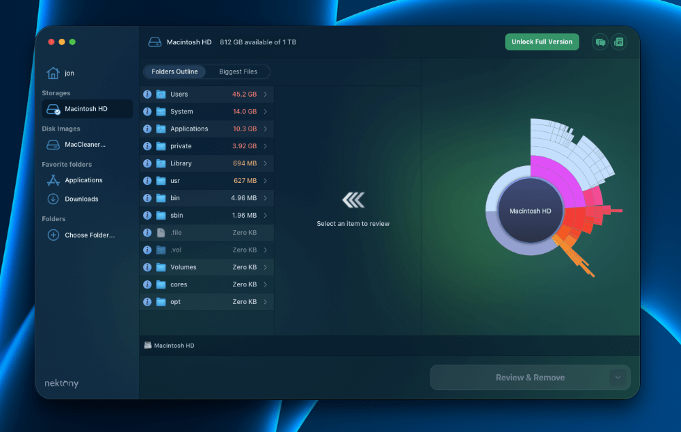Click the MacCleaner... disk image label
The width and height of the screenshot is (681, 432).
85,145
